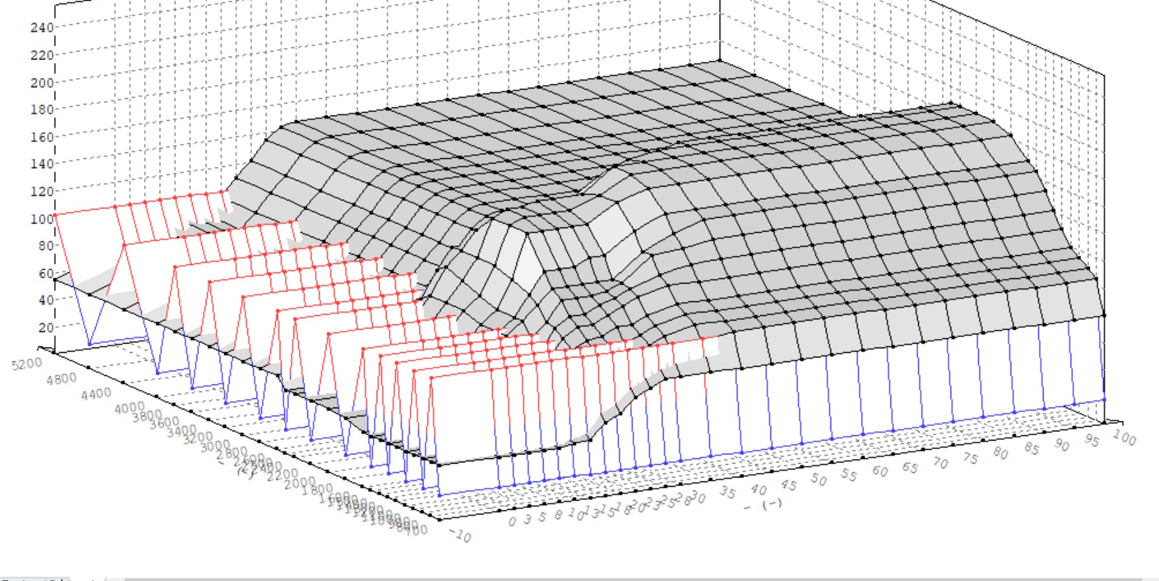Click the -10 label at the axis corner
The width and height of the screenshot is (1159, 581).
point(460,536)
